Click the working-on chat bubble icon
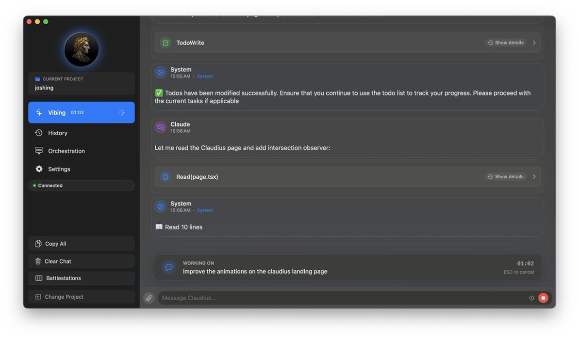 tap(168, 267)
